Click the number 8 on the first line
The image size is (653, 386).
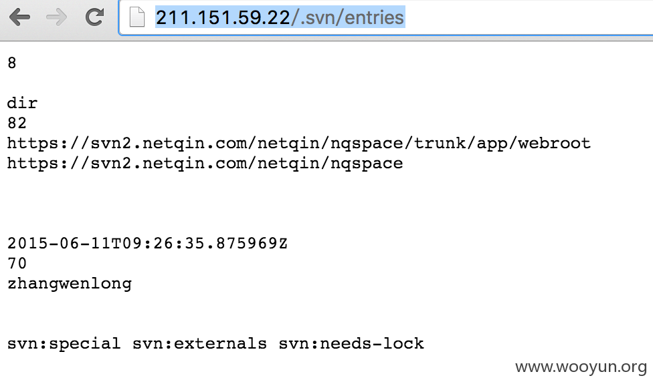pos(11,63)
